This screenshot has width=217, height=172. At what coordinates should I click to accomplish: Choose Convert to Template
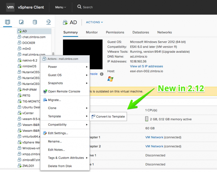click(x=108, y=117)
